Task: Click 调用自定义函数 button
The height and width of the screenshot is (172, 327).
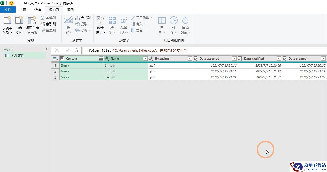Action: tap(32, 25)
